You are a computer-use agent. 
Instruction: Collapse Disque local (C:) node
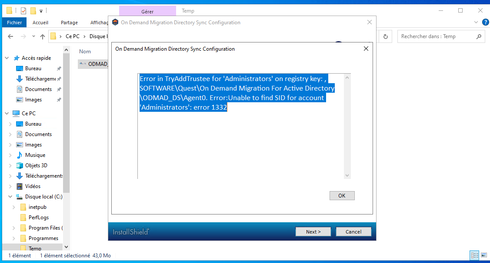10,196
